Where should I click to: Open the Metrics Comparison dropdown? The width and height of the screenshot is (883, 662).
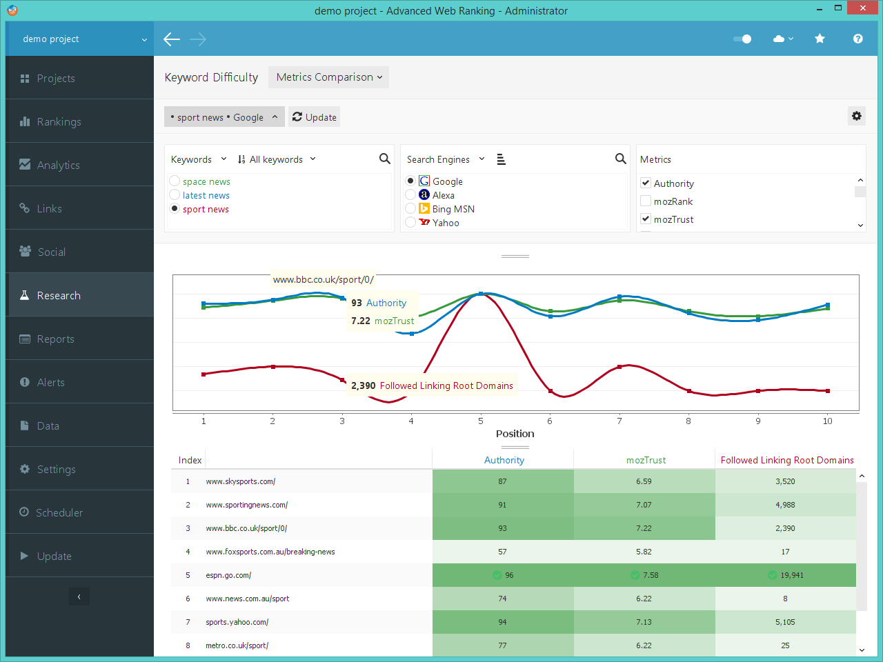point(328,77)
